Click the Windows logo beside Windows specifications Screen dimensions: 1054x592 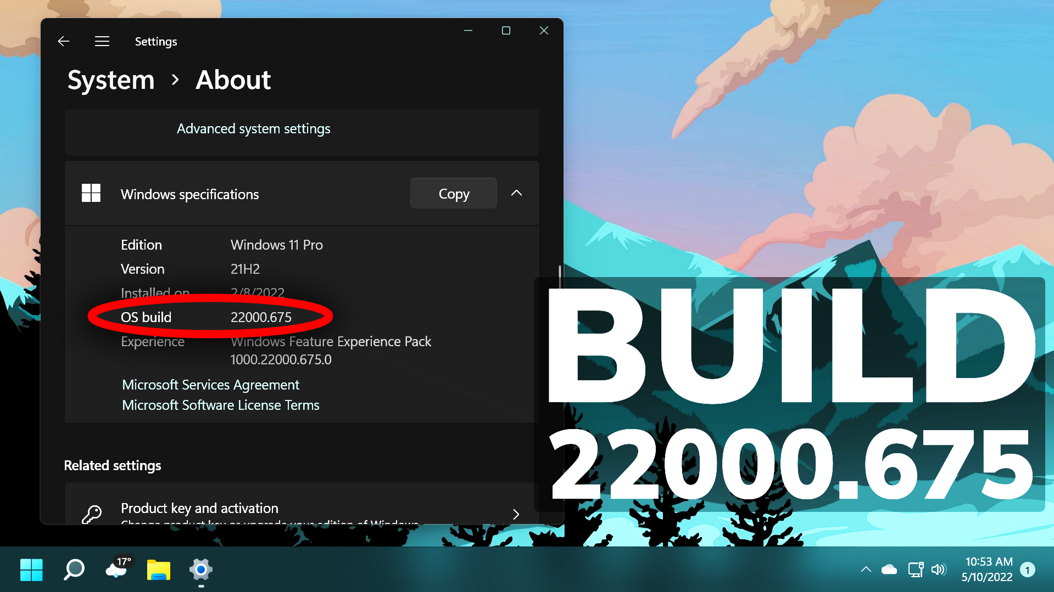pyautogui.click(x=91, y=193)
